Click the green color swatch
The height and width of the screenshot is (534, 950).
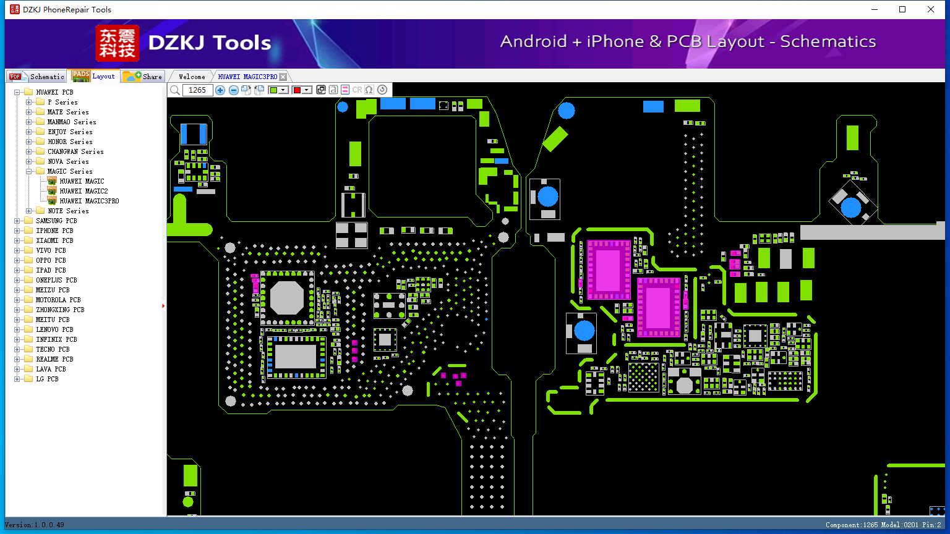click(274, 90)
